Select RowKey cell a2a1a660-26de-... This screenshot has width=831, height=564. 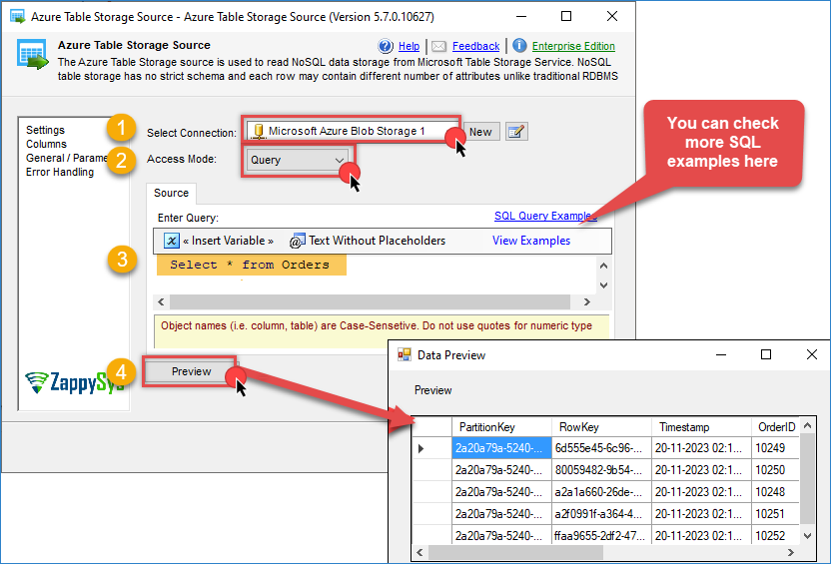(601, 492)
